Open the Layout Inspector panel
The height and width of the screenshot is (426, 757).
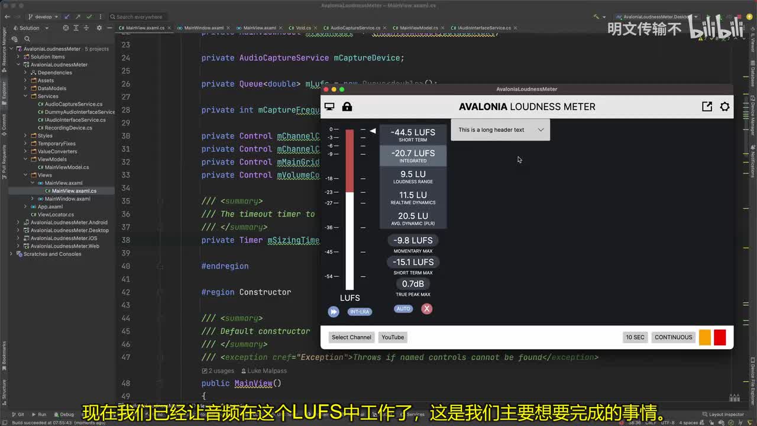coord(723,415)
